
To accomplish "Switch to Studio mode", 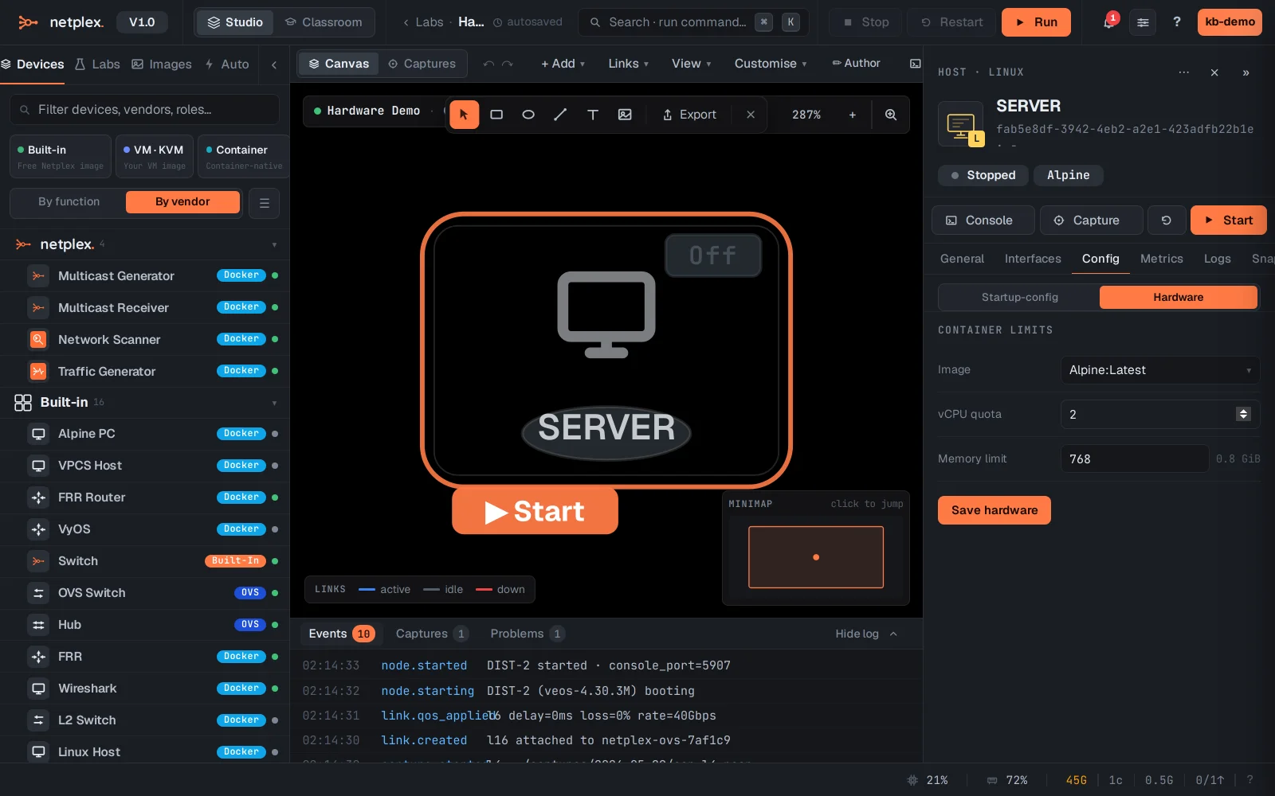I will click(x=235, y=22).
